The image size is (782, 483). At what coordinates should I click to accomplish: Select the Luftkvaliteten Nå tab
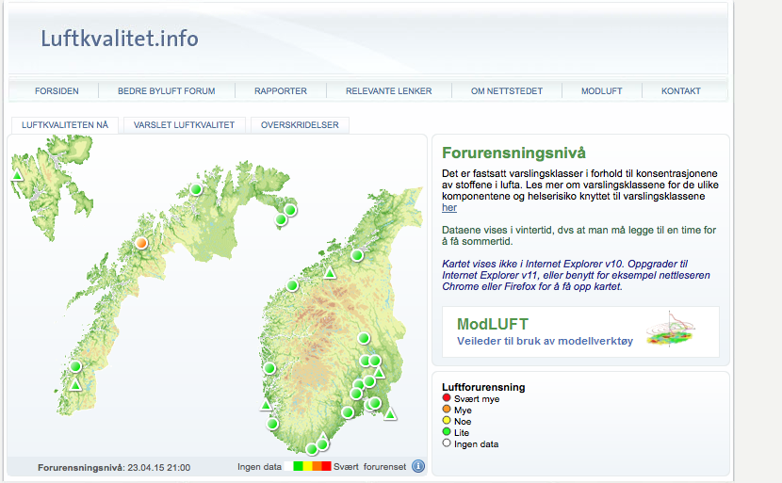tap(65, 124)
